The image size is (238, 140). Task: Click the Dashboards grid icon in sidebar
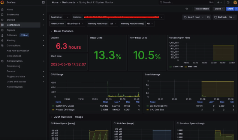coord(2,25)
